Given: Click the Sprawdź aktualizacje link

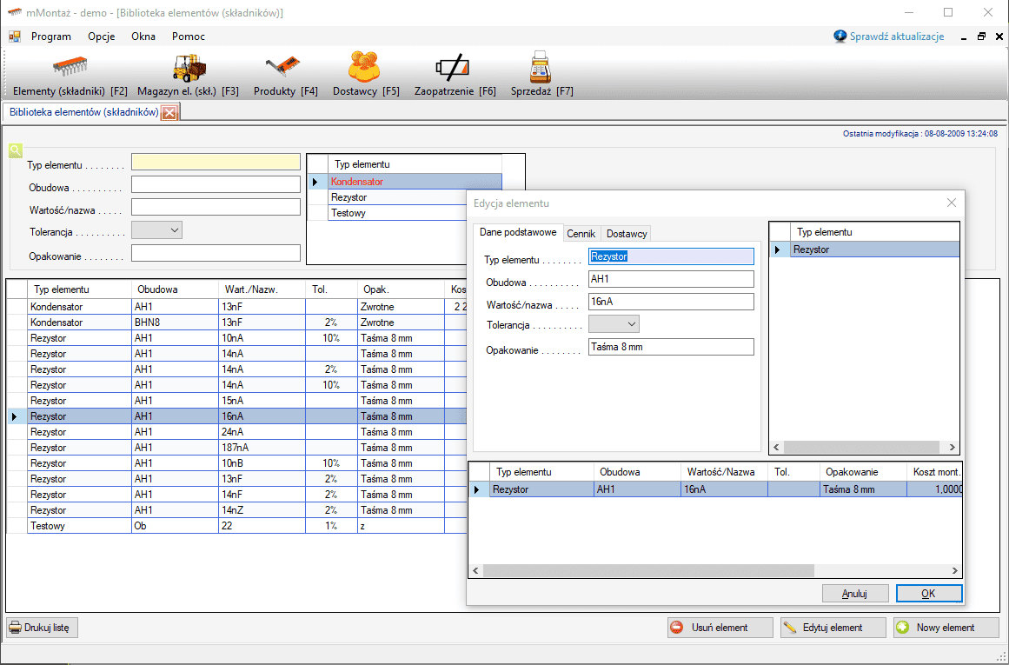Looking at the screenshot, I should (896, 37).
